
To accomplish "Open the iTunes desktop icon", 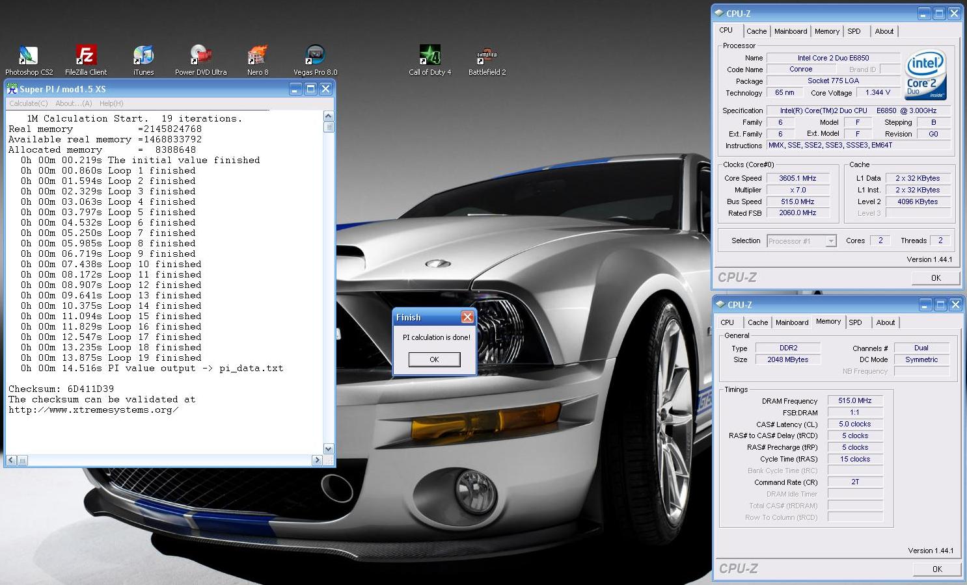I will click(x=143, y=60).
